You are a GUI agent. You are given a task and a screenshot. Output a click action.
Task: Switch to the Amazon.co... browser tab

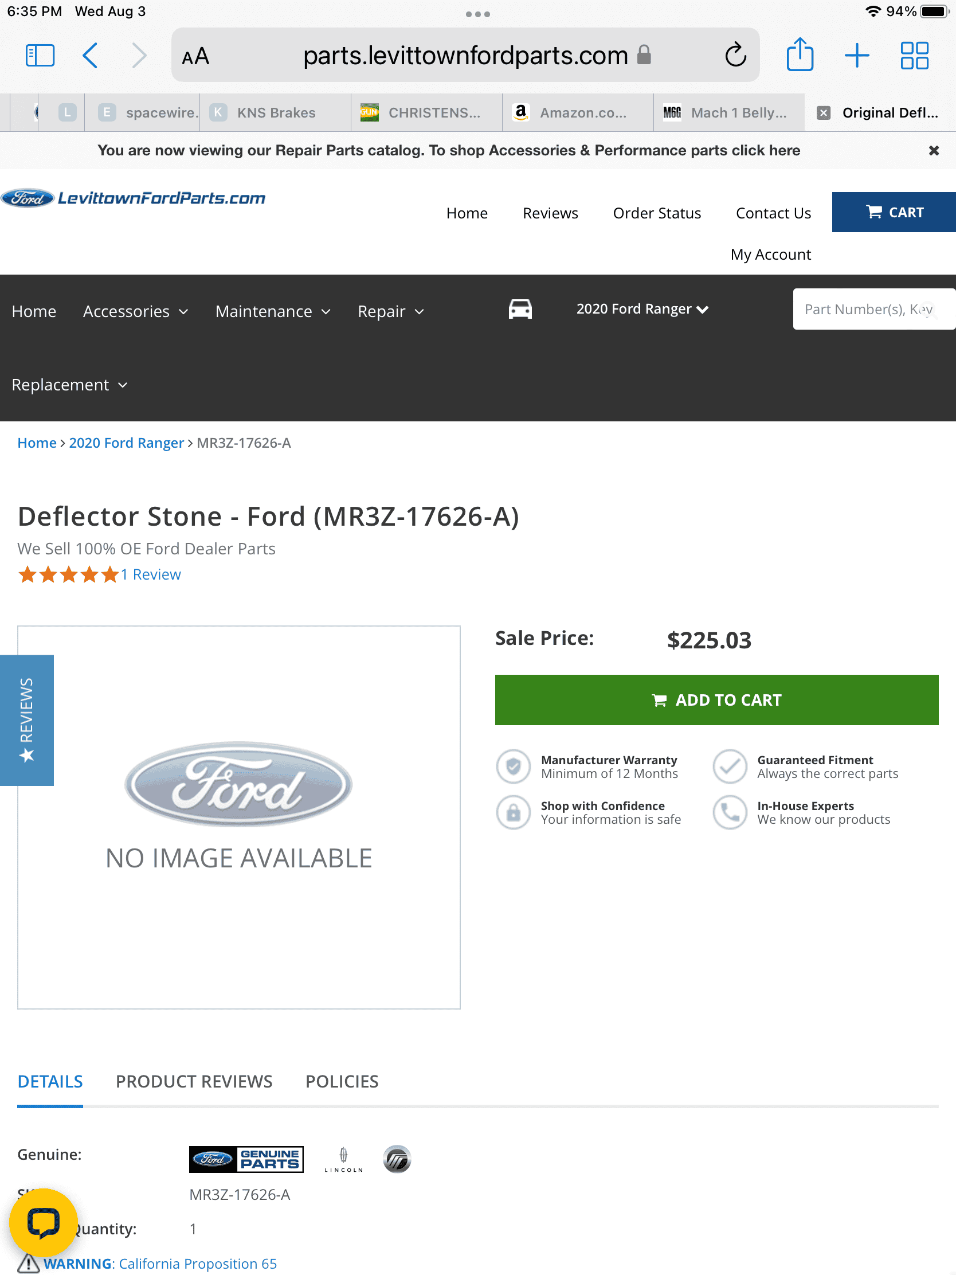(x=577, y=112)
